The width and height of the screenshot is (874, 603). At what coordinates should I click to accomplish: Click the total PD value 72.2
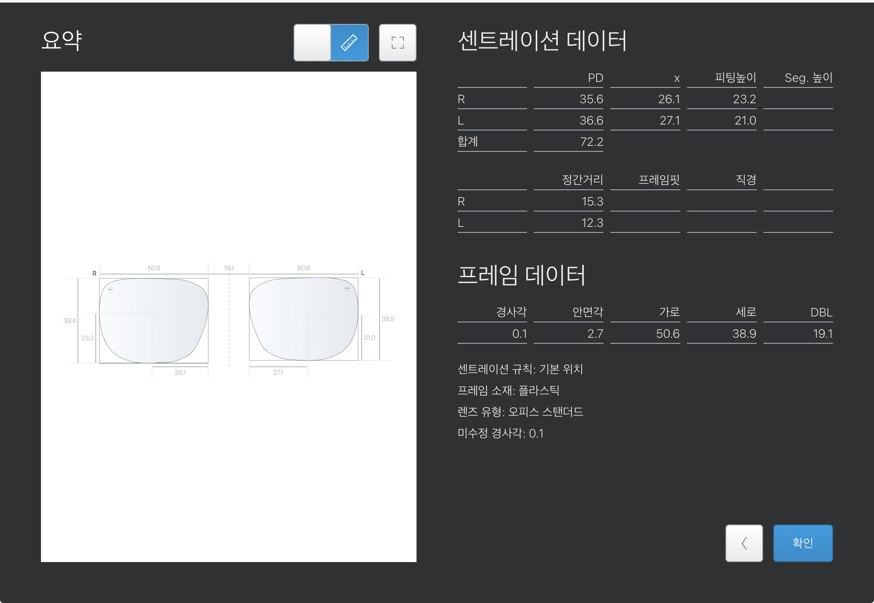pos(591,142)
